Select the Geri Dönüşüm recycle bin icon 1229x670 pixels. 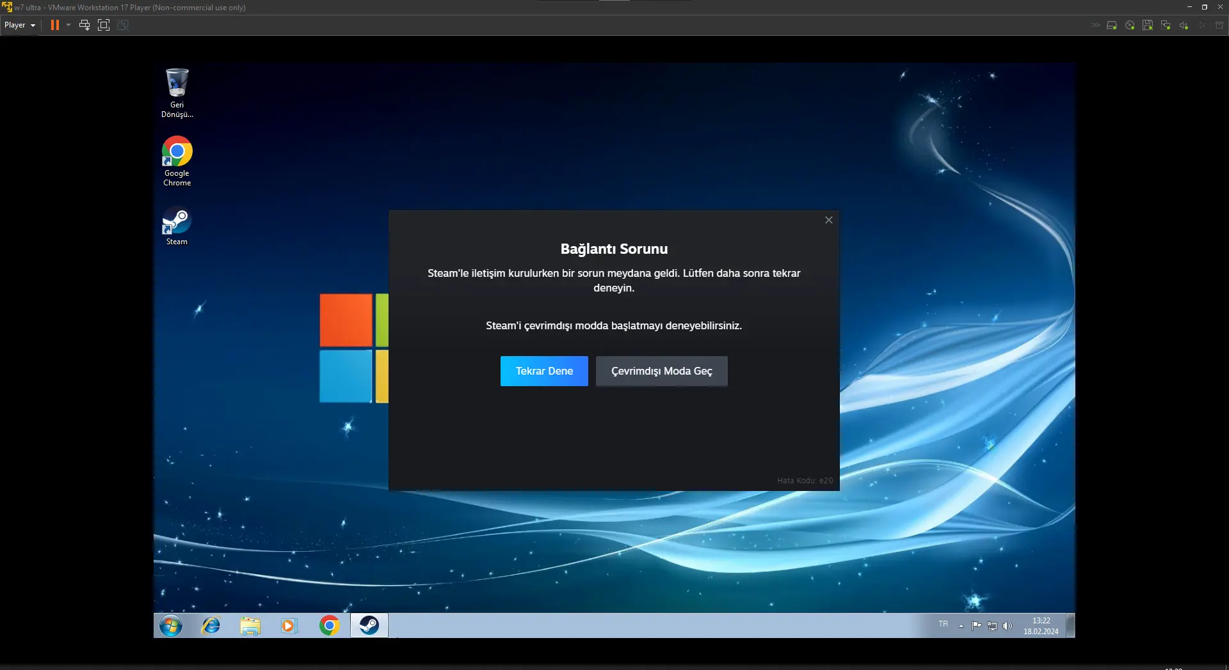(x=177, y=93)
